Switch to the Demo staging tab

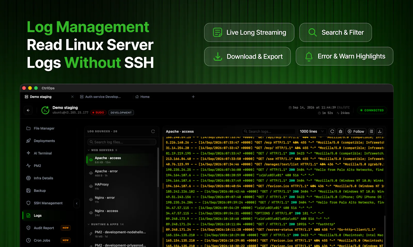[41, 97]
